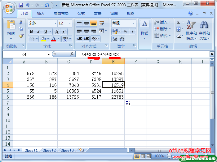Toggle wrap text in the cell
Screen dimensions: 217x162
click(x=101, y=23)
